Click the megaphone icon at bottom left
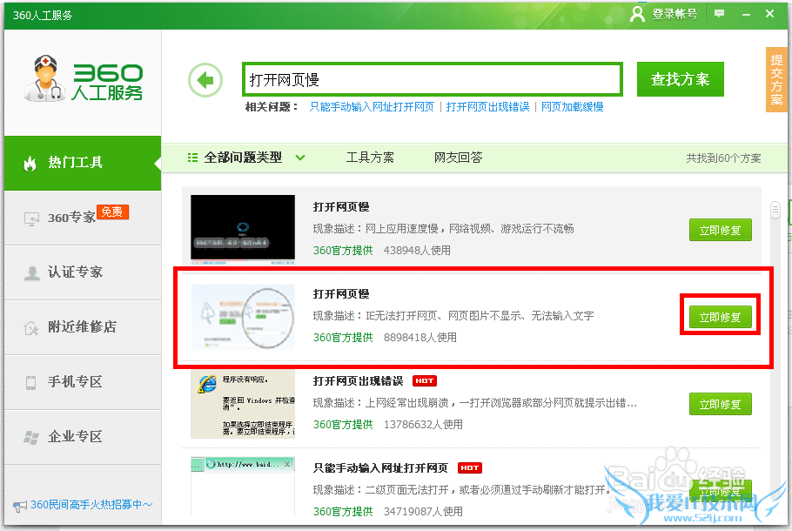 [x=20, y=506]
